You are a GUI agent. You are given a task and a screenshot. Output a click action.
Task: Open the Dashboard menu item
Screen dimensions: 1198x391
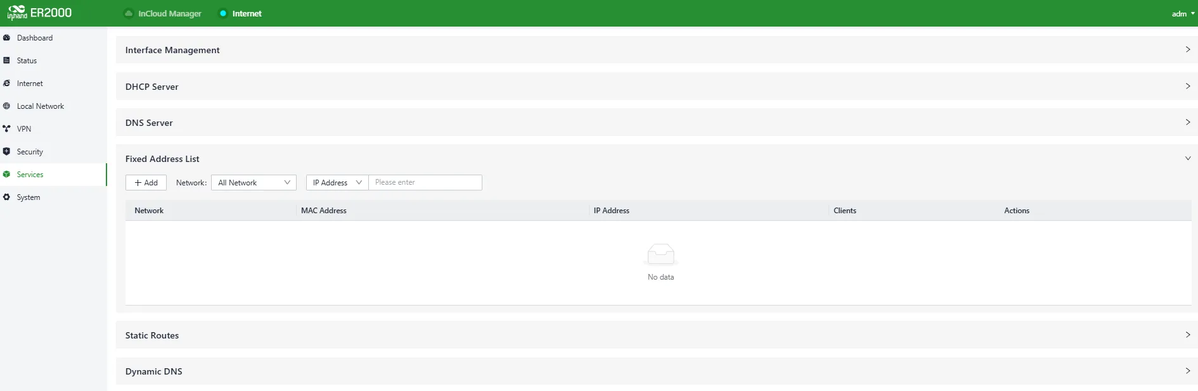point(53,38)
